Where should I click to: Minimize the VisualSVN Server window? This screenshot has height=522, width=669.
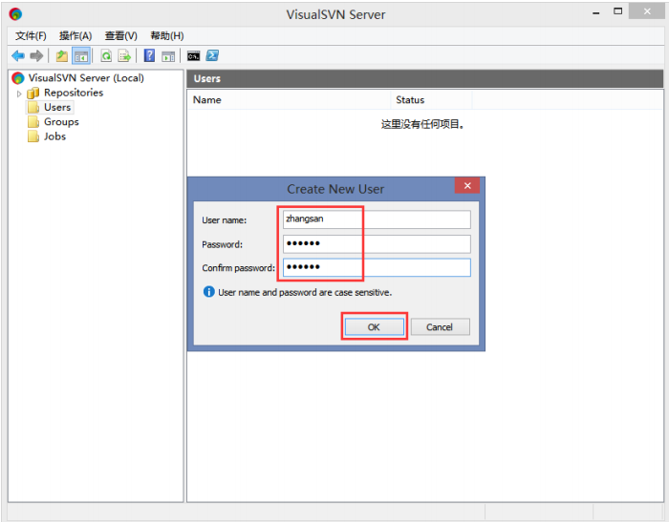point(596,12)
